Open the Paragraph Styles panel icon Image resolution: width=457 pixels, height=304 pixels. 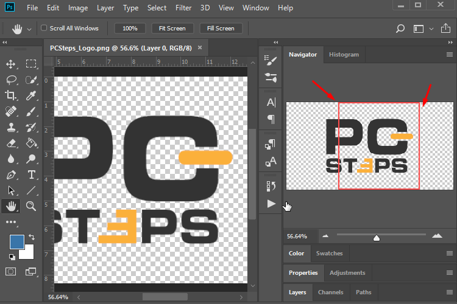[271, 144]
